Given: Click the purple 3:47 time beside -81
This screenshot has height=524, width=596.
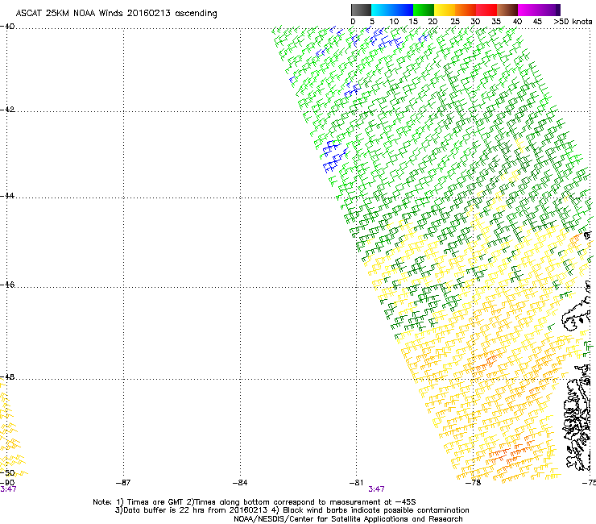Looking at the screenshot, I should [376, 489].
